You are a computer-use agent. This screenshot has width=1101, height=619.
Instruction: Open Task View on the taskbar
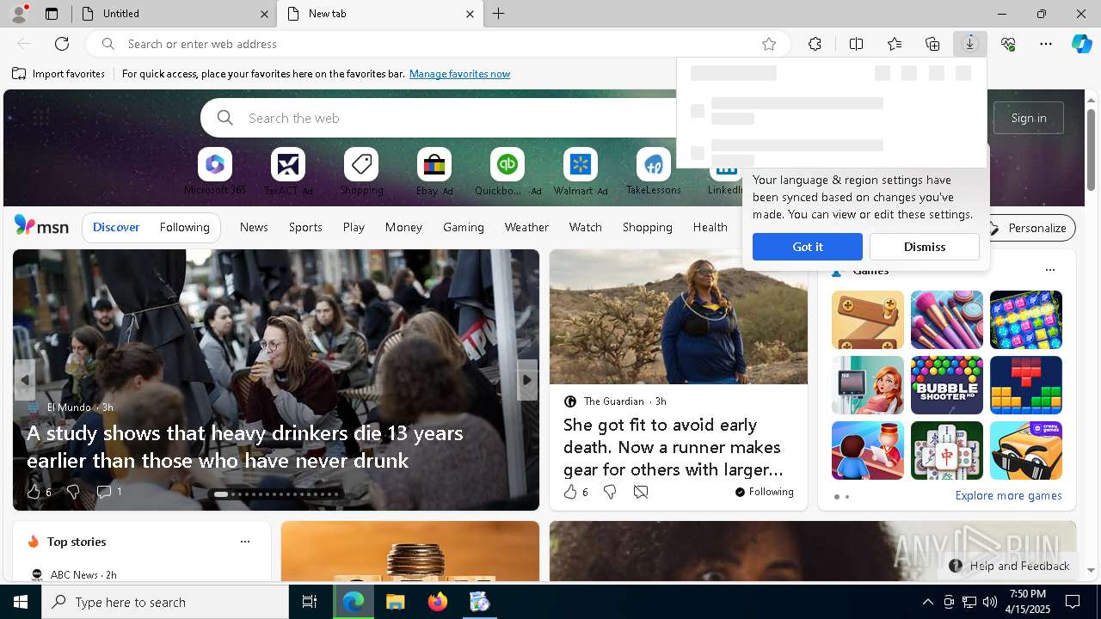click(x=310, y=602)
